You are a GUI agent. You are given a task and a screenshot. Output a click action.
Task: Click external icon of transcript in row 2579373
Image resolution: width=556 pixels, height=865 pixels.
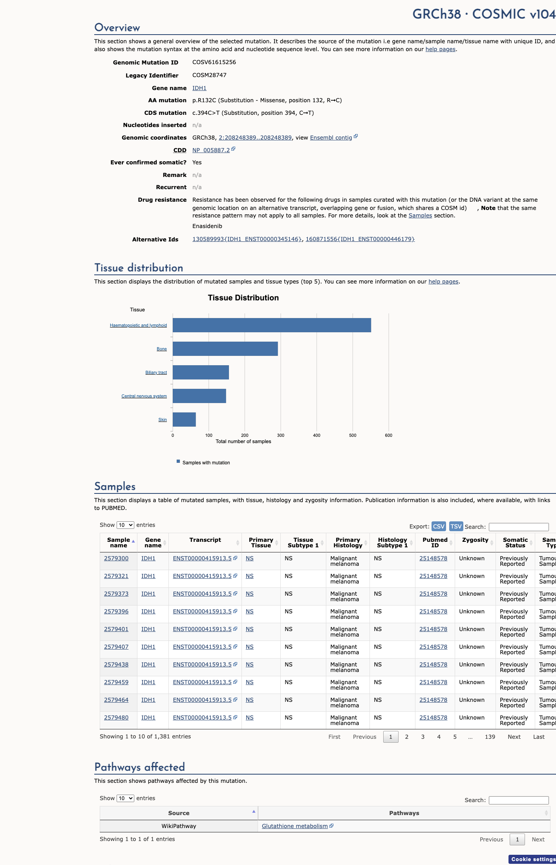235,593
